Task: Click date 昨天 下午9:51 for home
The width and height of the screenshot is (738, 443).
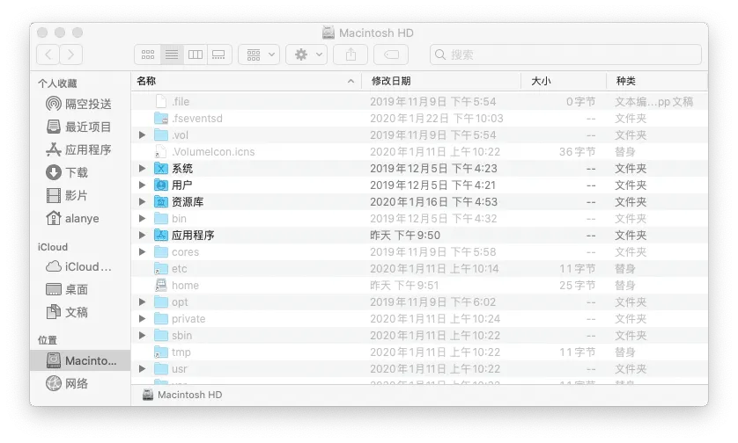Action: [404, 285]
